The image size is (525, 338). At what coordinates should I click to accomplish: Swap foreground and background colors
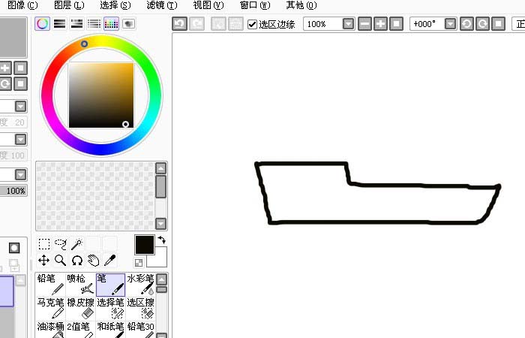[162, 240]
